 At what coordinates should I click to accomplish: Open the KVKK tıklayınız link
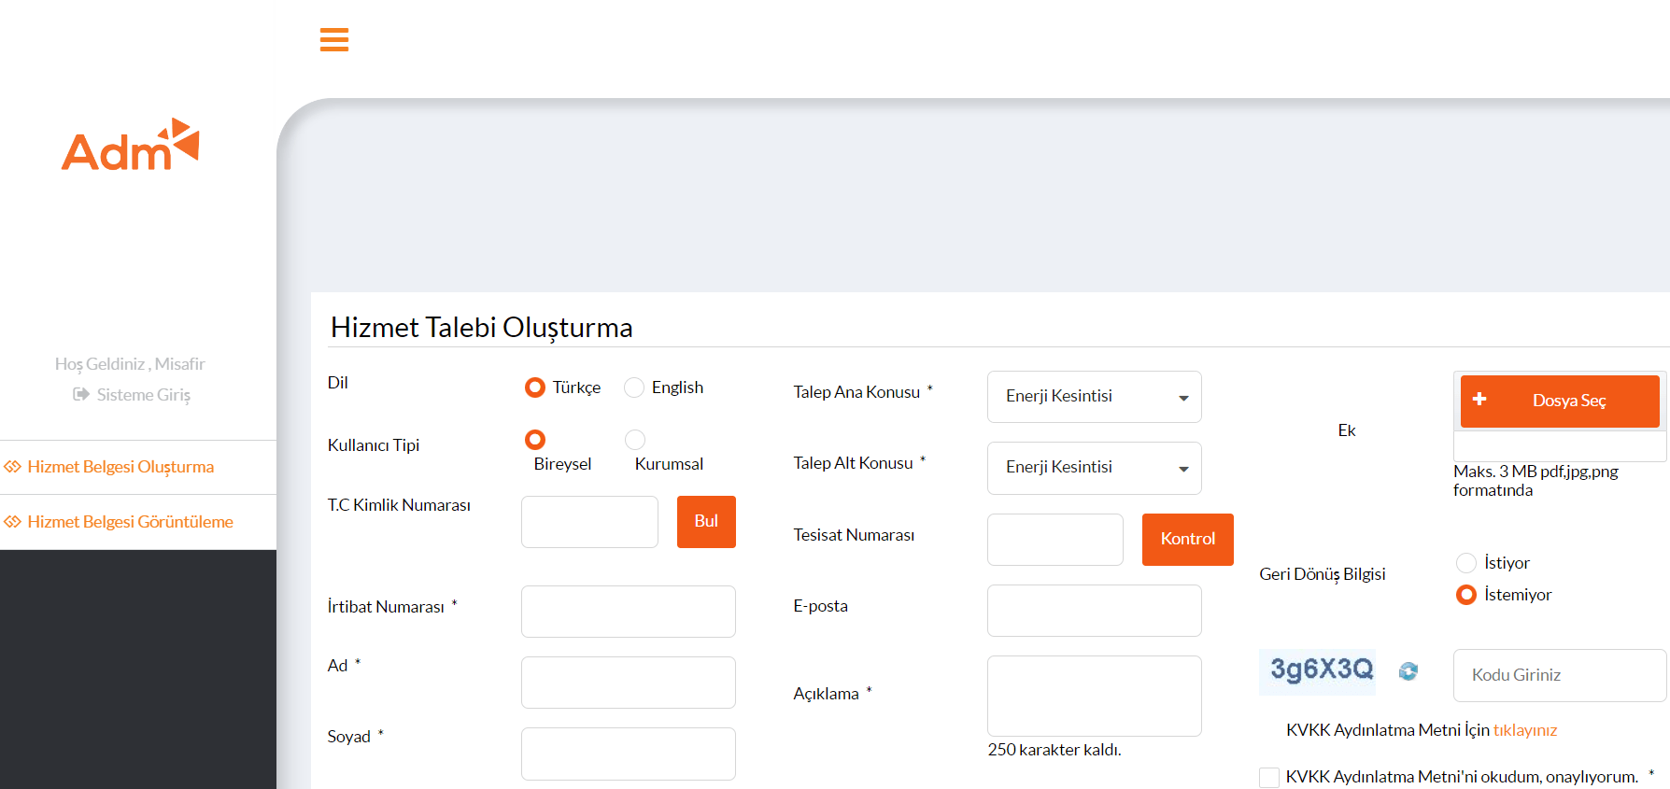[1524, 730]
